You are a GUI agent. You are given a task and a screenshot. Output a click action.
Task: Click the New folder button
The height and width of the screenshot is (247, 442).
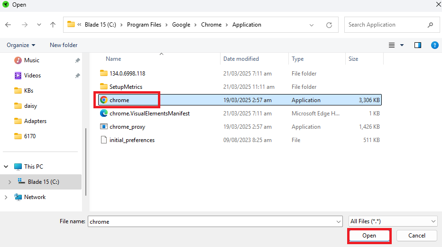[64, 45]
